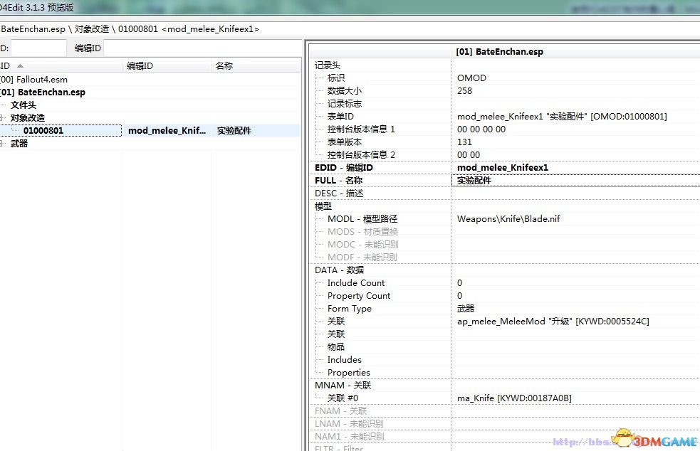Focus the 编辑ID filter text box
Screen dimensions: 700x451
pos(203,48)
